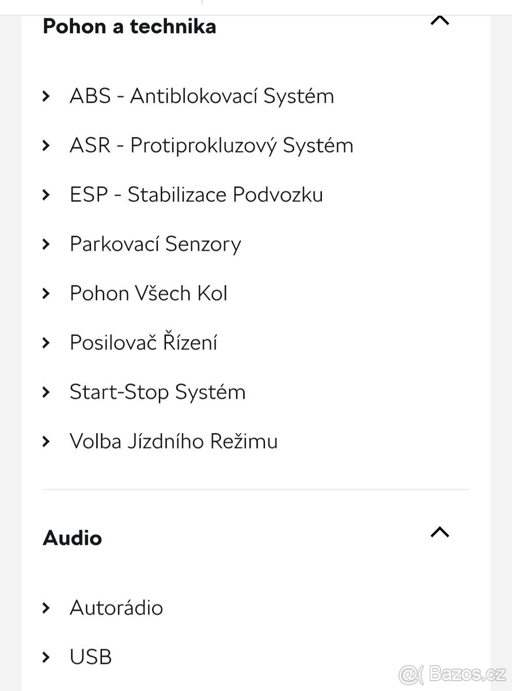Click arrow next to Volba Jízdního Režimu
The width and height of the screenshot is (512, 691).
click(47, 442)
